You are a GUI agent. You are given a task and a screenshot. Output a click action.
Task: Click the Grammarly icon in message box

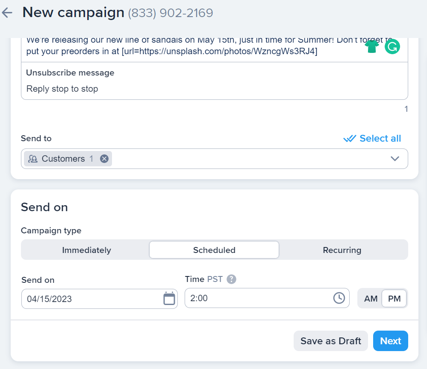click(392, 46)
